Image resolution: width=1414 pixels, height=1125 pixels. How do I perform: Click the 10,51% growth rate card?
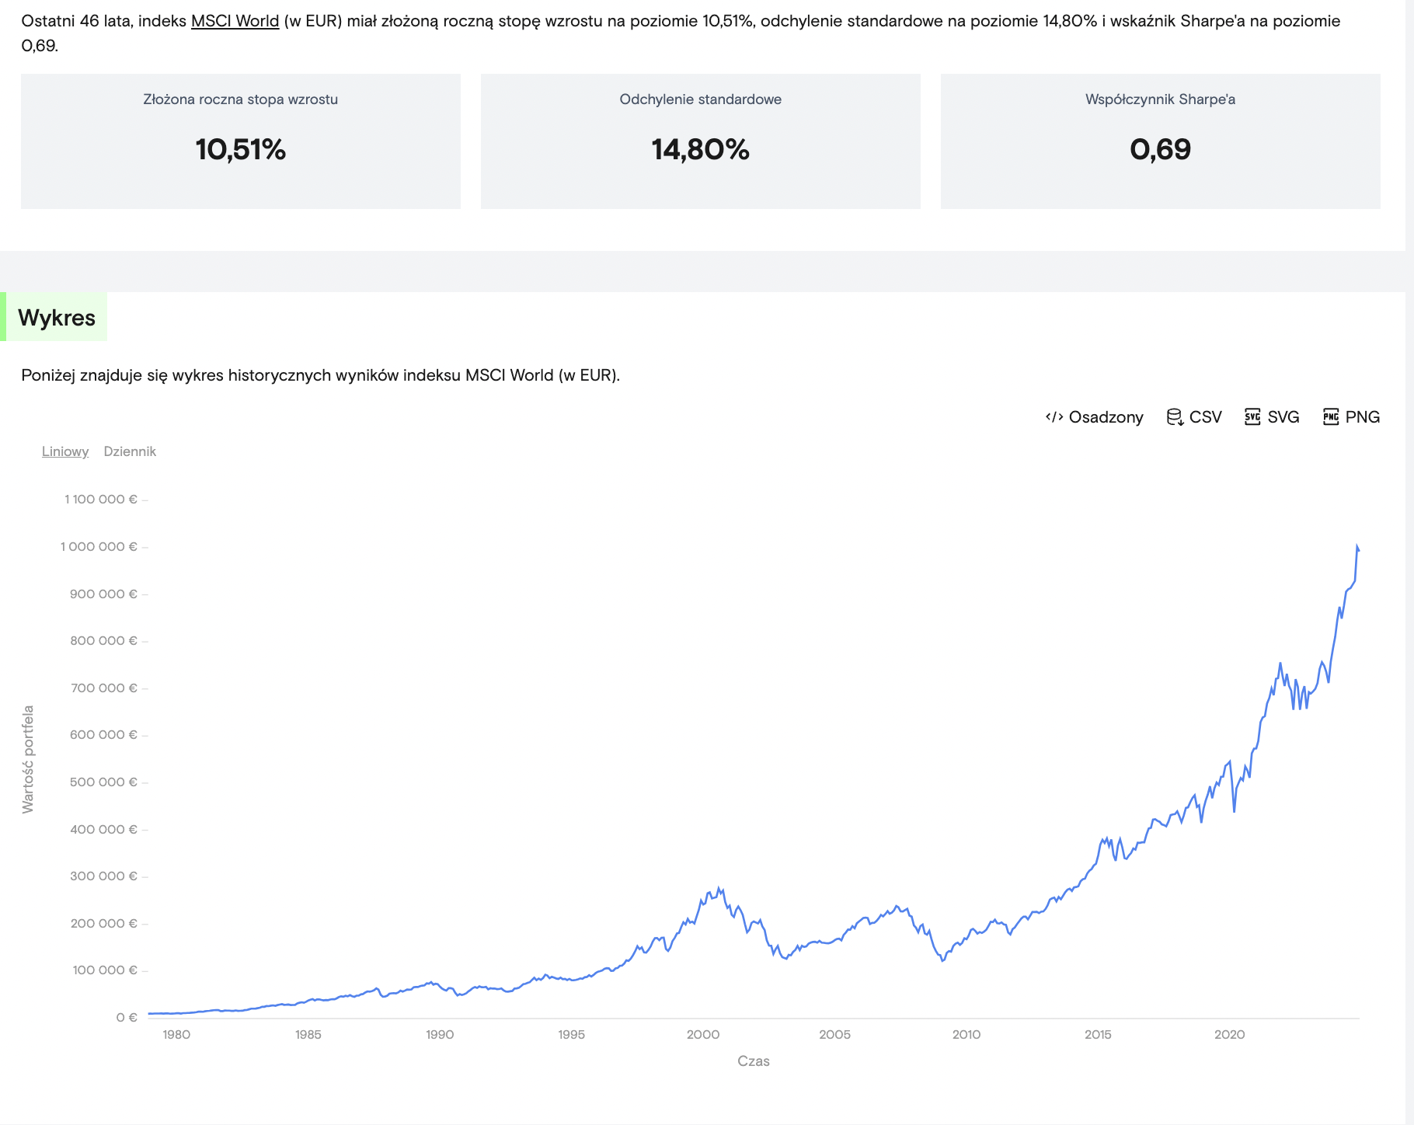pos(241,141)
